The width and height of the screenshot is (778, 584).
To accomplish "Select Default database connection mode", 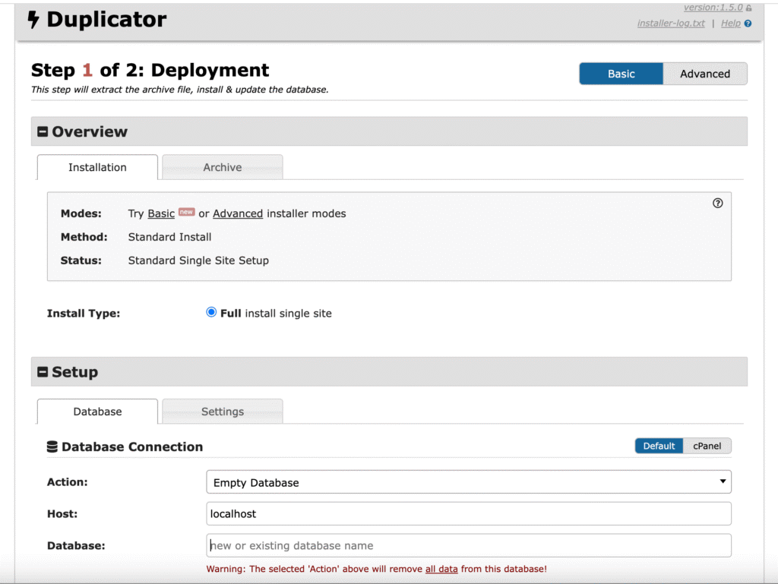I will point(659,446).
